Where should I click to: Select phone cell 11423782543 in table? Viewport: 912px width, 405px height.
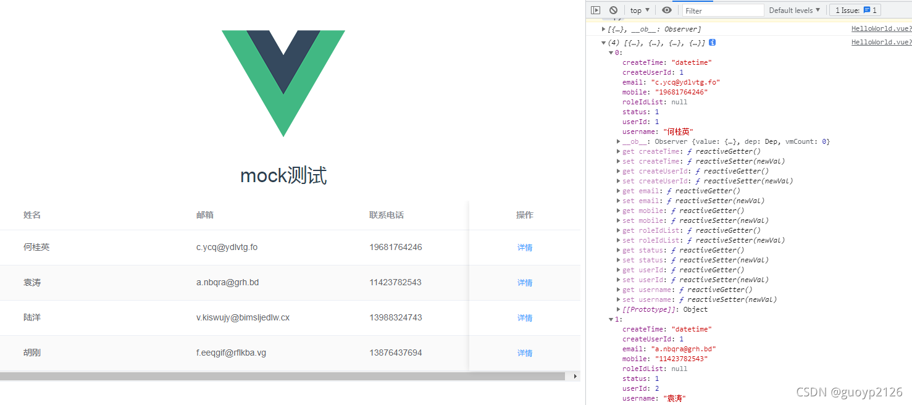tap(396, 282)
